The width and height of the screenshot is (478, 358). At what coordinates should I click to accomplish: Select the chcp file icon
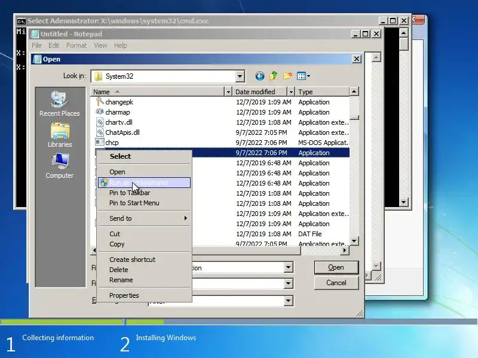point(100,142)
